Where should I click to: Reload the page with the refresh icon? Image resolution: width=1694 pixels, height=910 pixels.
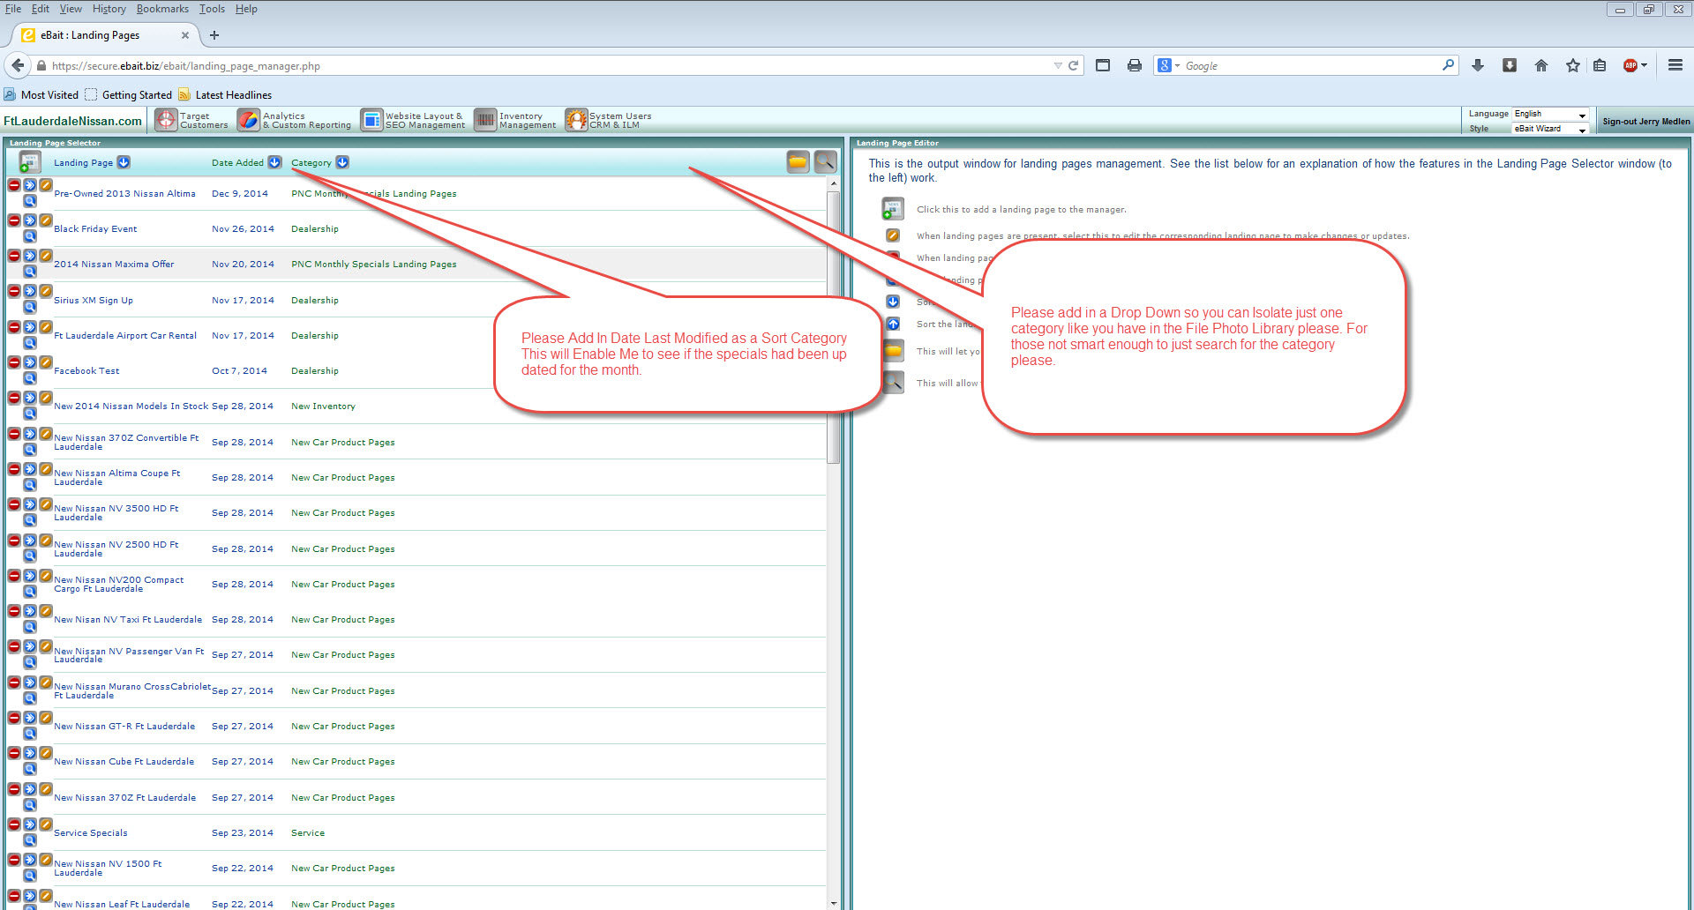pos(1074,65)
